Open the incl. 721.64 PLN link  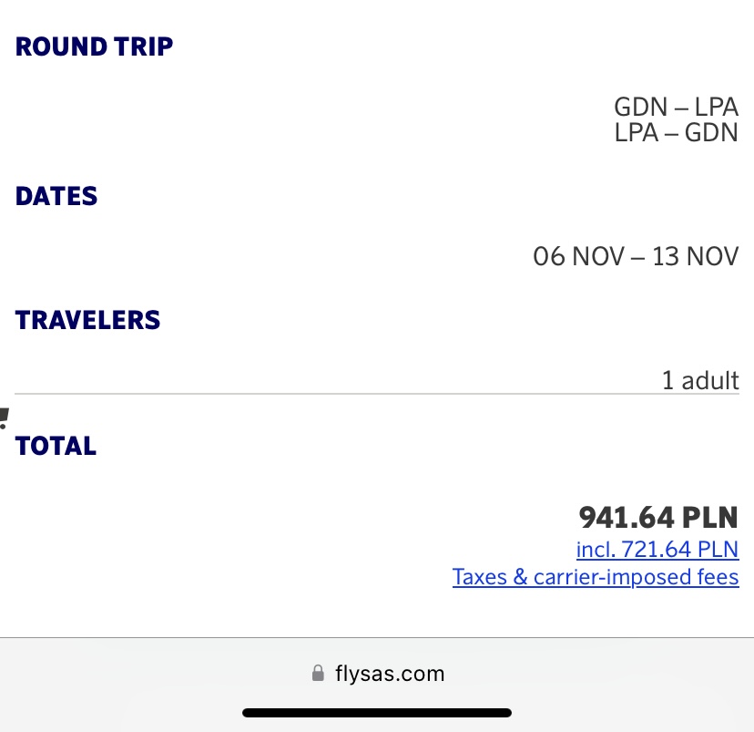click(657, 549)
